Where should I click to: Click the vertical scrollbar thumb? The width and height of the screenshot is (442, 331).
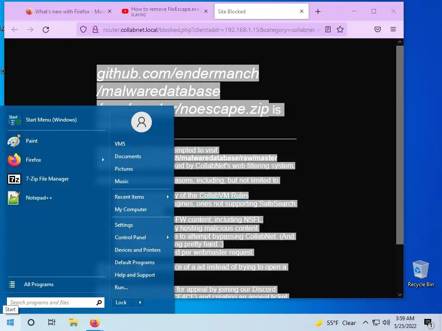(x=400, y=145)
